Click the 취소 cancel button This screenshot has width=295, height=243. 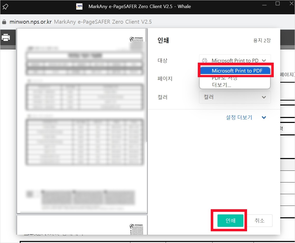(x=259, y=221)
